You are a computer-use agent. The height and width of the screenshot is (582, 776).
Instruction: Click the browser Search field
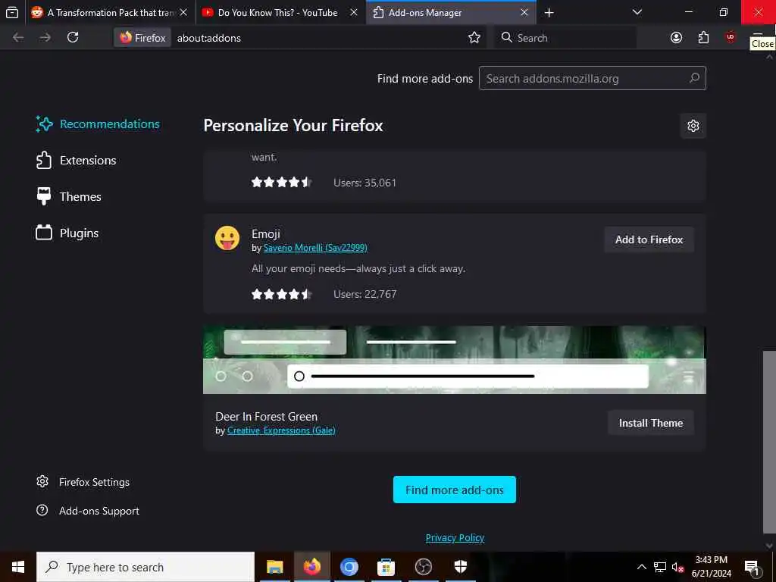pos(565,38)
